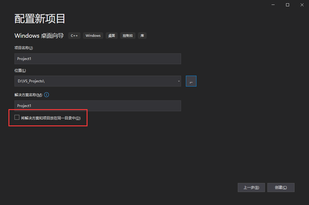The image size is (309, 205).
Task: Click the 库 tag
Action: coord(142,36)
